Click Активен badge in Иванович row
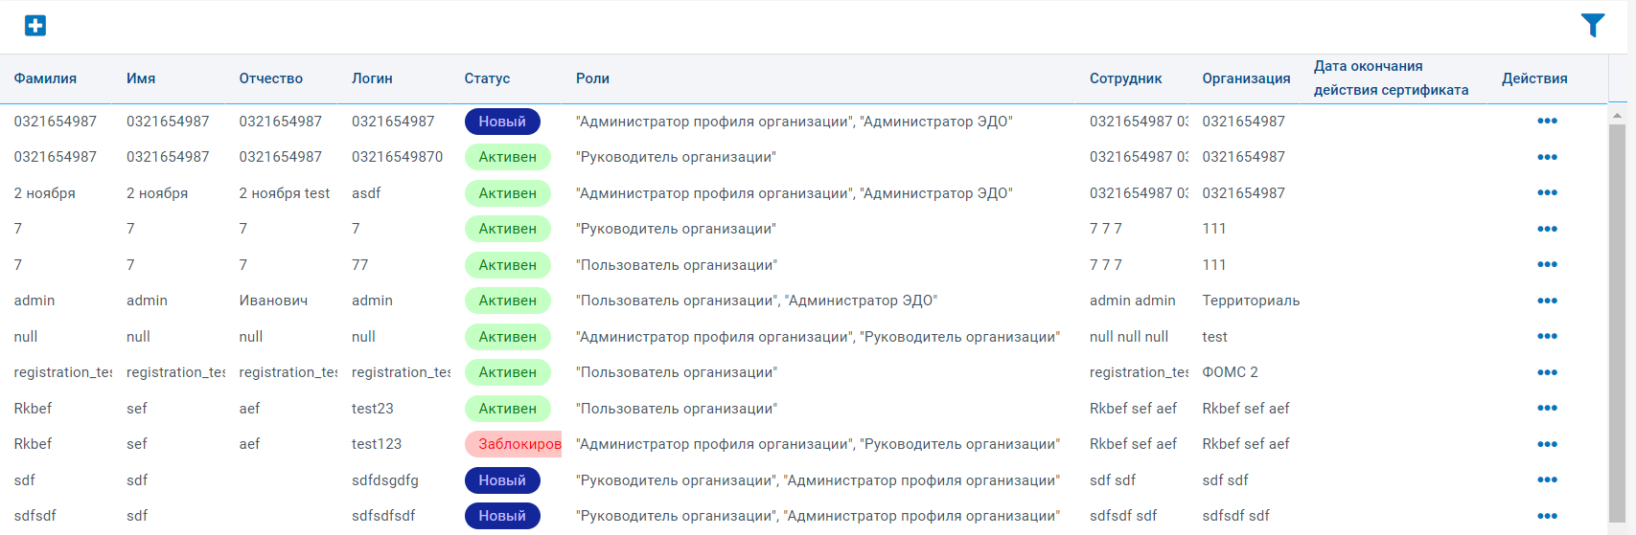This screenshot has height=535, width=1636. (508, 301)
